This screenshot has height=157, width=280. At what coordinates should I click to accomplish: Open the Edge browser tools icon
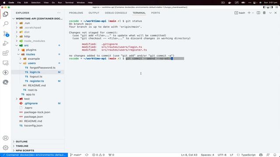click(x=6, y=82)
